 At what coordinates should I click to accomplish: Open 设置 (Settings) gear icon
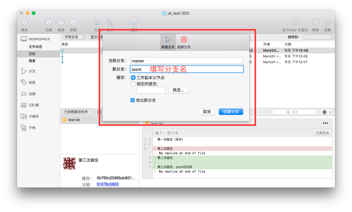point(328,23)
